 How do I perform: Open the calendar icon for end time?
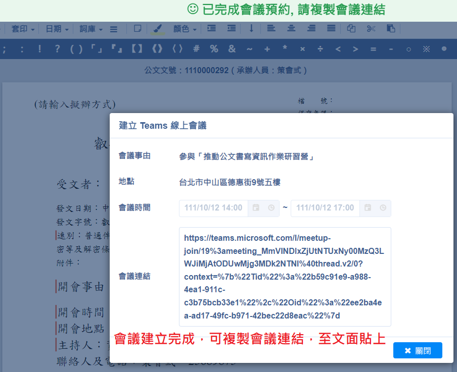368,208
